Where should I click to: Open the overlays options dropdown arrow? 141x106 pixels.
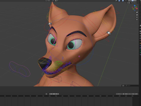(x=125, y=1)
